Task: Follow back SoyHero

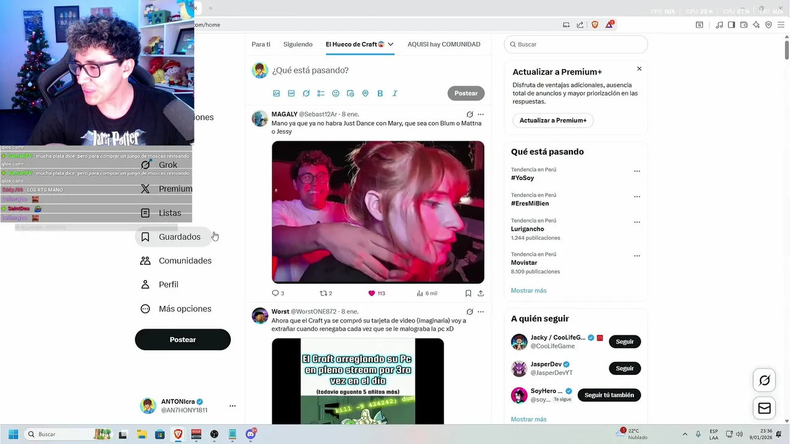Action: [609, 395]
